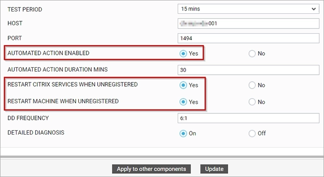Viewport: 324px width, 177px height.
Task: Choose No for RESTART CITRIX SERVICES WHEN UNREGISTERED
Action: pyautogui.click(x=252, y=85)
